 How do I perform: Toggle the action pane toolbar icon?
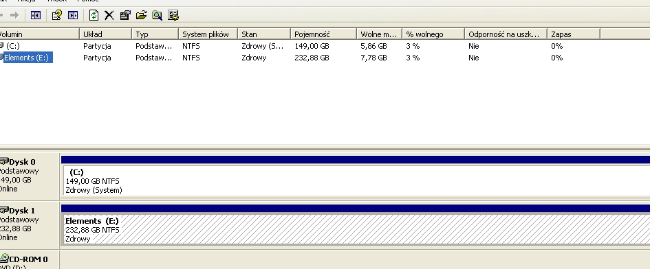(x=73, y=15)
